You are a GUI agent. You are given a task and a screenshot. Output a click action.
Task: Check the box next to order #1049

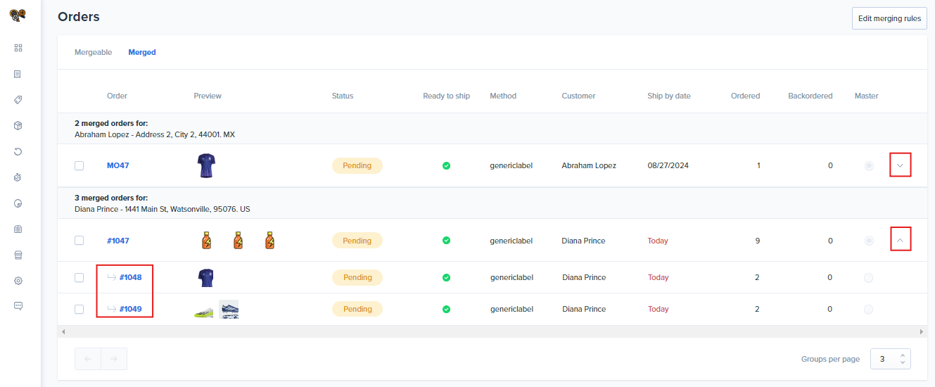pos(79,309)
